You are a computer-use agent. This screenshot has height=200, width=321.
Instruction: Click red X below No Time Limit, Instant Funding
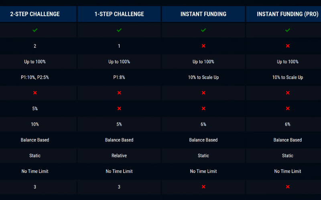tap(203, 187)
